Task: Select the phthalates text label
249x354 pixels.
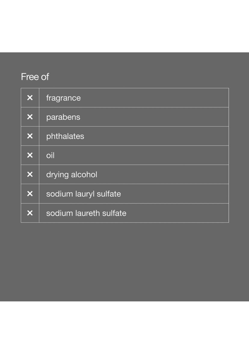Action: (65, 136)
